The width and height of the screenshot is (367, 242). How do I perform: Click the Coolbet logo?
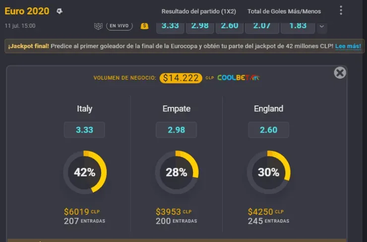click(239, 78)
